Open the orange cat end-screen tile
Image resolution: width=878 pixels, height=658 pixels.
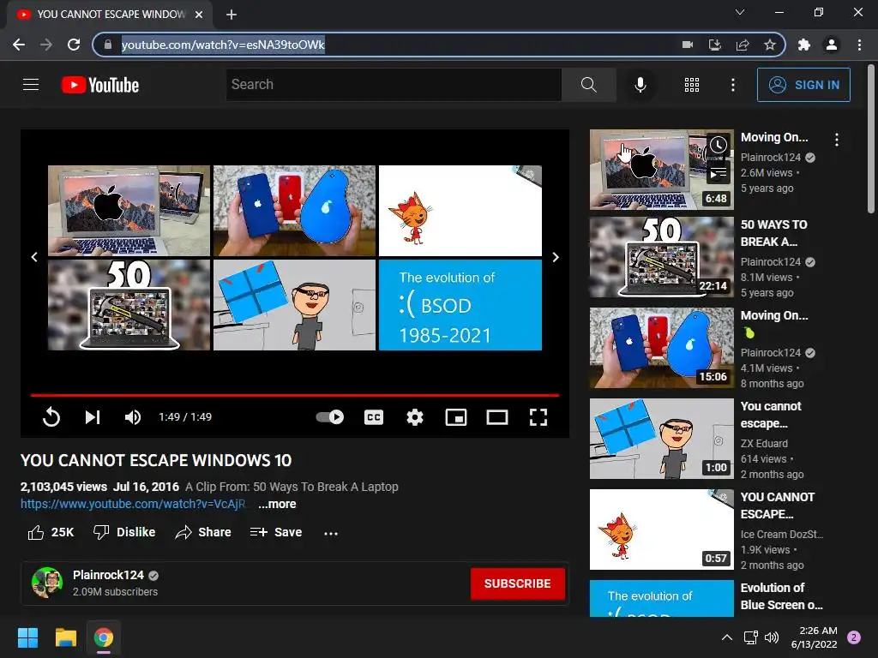click(460, 211)
